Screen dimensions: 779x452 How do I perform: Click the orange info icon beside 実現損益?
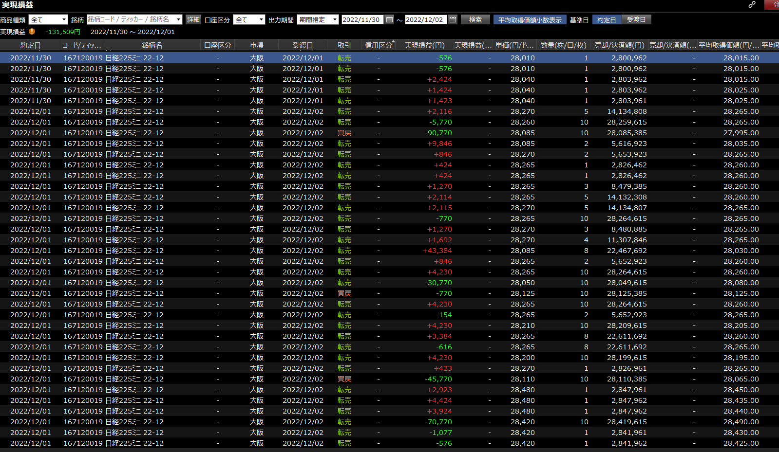(32, 31)
